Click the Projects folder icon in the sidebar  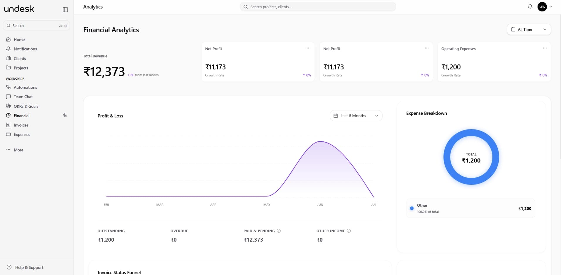(x=8, y=68)
